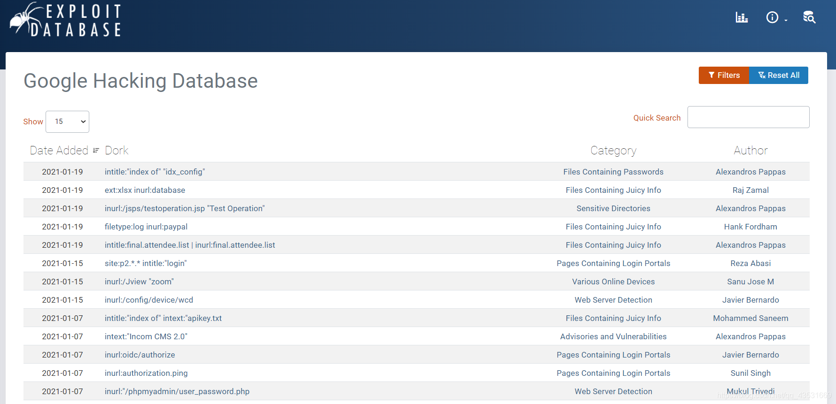
Task: Open the filetype:log inurl:paypal dork
Action: 146,227
